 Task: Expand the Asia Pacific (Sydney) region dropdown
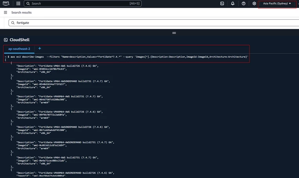pos(277,4)
